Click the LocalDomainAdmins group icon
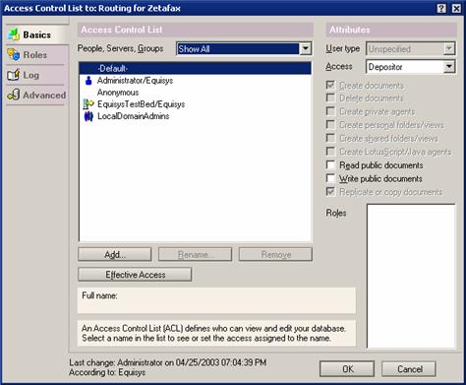This screenshot has width=466, height=385. (x=88, y=116)
